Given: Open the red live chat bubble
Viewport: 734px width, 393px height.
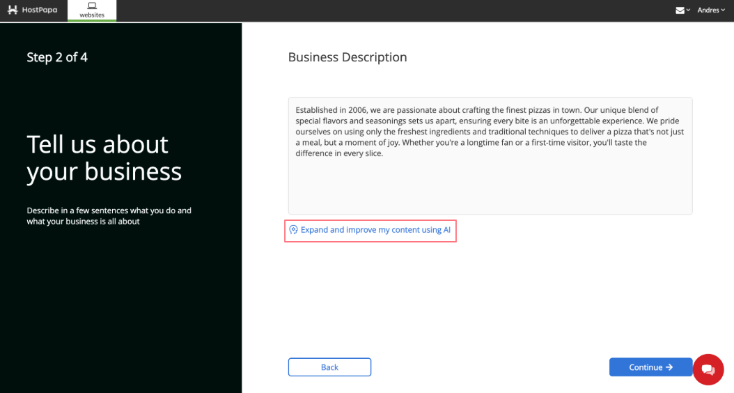Looking at the screenshot, I should point(708,369).
